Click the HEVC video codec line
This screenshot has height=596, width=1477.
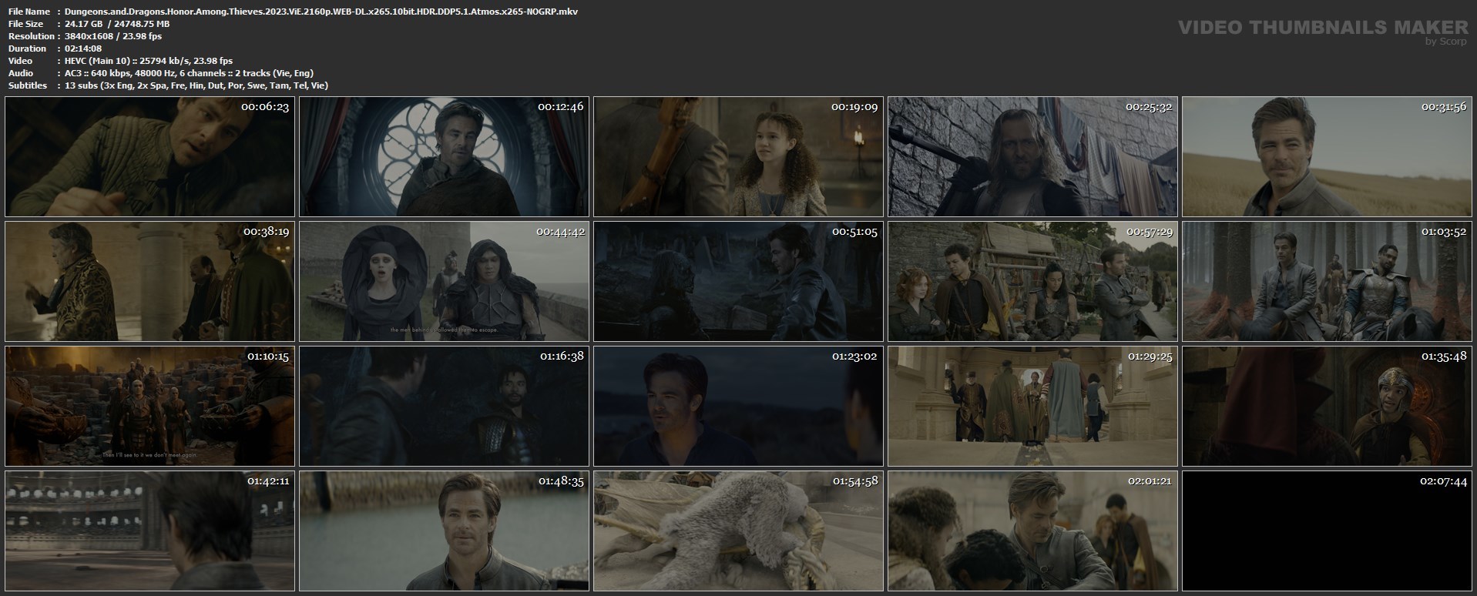[149, 61]
